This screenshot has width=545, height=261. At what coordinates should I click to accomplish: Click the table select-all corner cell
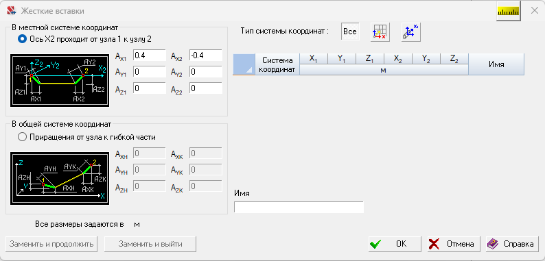point(244,64)
